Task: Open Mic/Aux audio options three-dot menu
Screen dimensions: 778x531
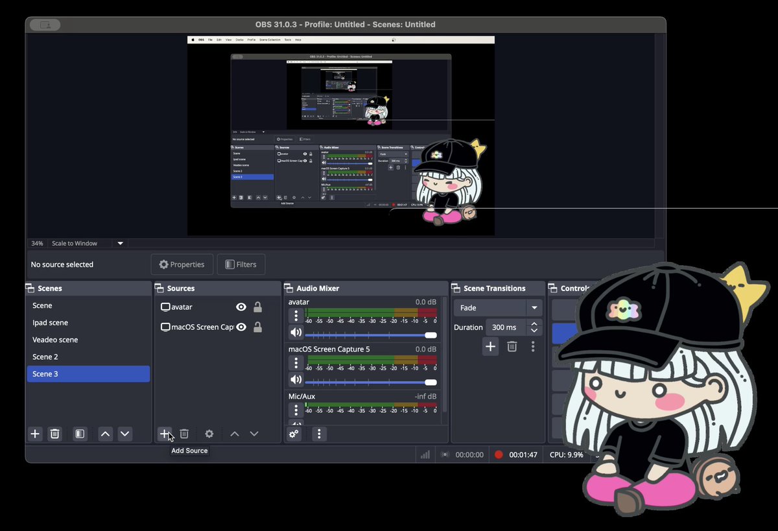Action: (x=296, y=410)
